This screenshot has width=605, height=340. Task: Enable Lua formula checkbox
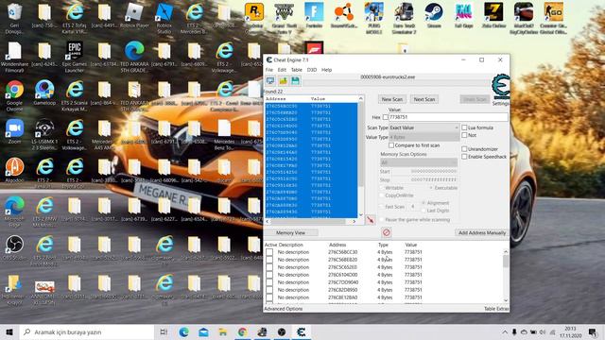(464, 127)
